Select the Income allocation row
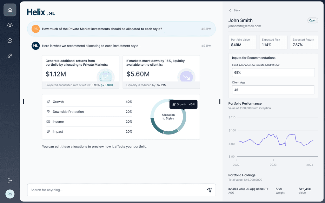Screen dimensions: 325x203 coord(89,121)
